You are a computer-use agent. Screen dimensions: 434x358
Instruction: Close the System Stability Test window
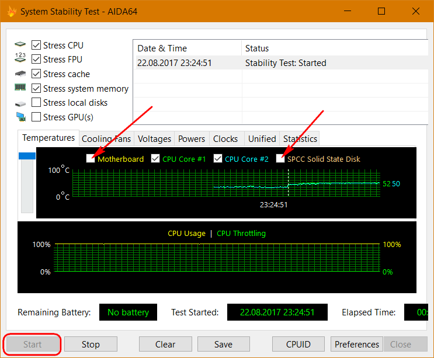coord(416,11)
